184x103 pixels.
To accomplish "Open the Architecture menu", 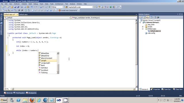I will click(59, 4).
